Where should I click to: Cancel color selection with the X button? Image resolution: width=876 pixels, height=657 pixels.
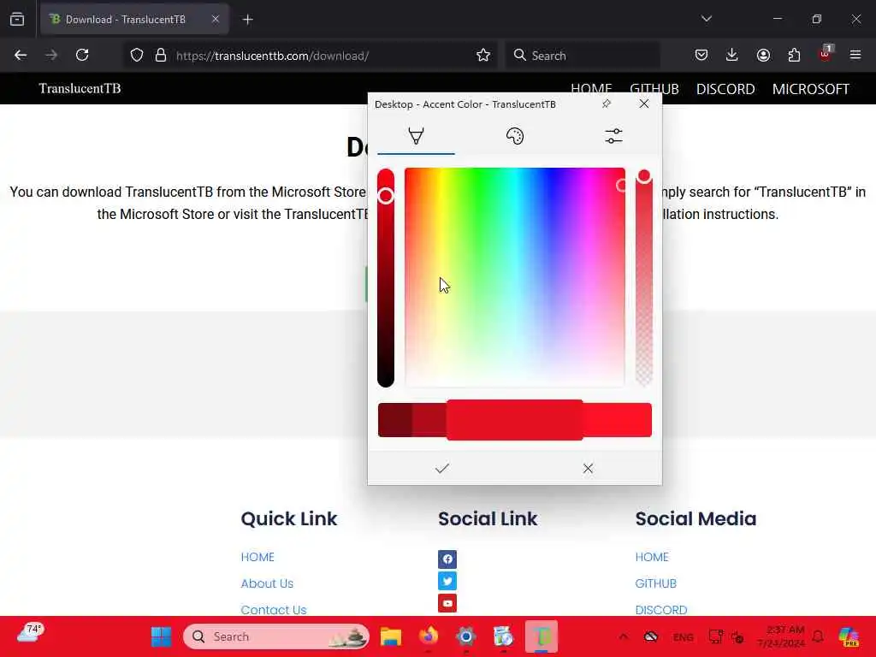(x=588, y=468)
